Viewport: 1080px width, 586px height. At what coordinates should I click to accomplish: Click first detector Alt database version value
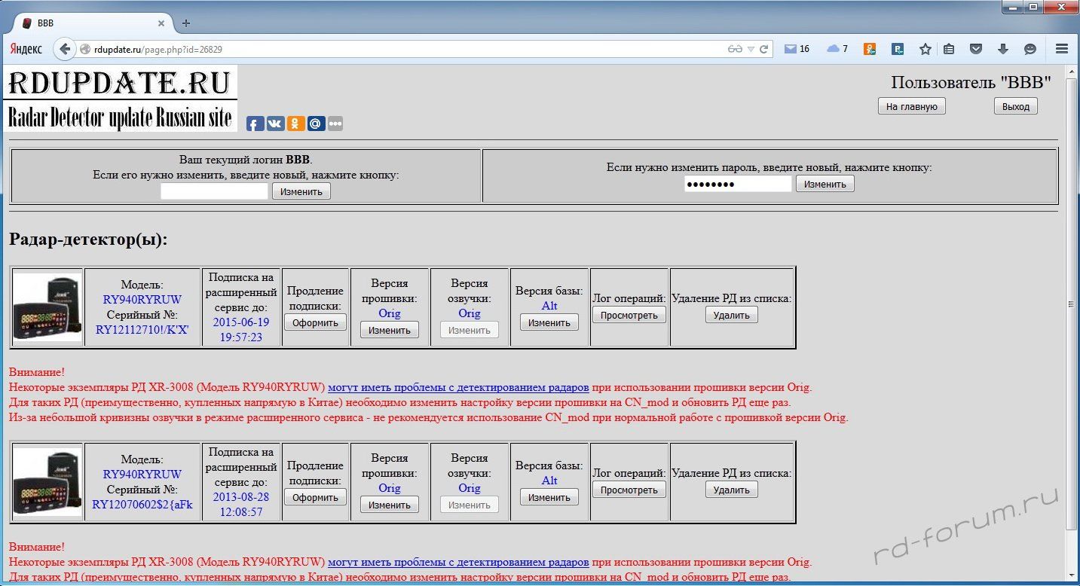click(x=549, y=306)
